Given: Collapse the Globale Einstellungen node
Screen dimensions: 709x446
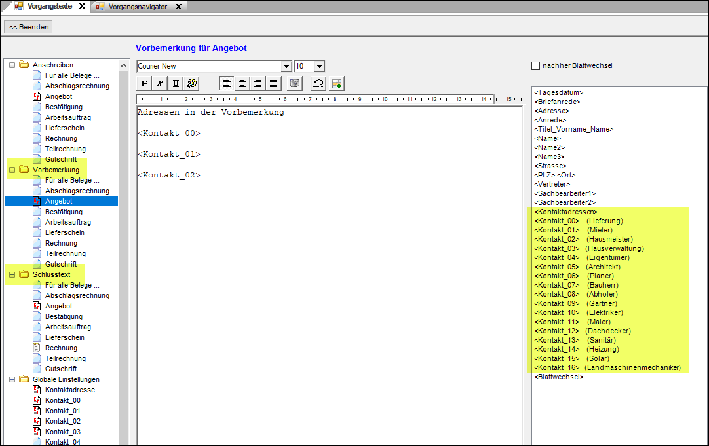Looking at the screenshot, I should [12, 379].
